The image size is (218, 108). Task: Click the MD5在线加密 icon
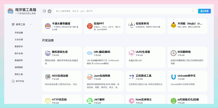[48, 77]
